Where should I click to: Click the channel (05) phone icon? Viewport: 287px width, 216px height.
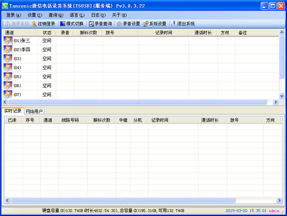(x=8, y=77)
